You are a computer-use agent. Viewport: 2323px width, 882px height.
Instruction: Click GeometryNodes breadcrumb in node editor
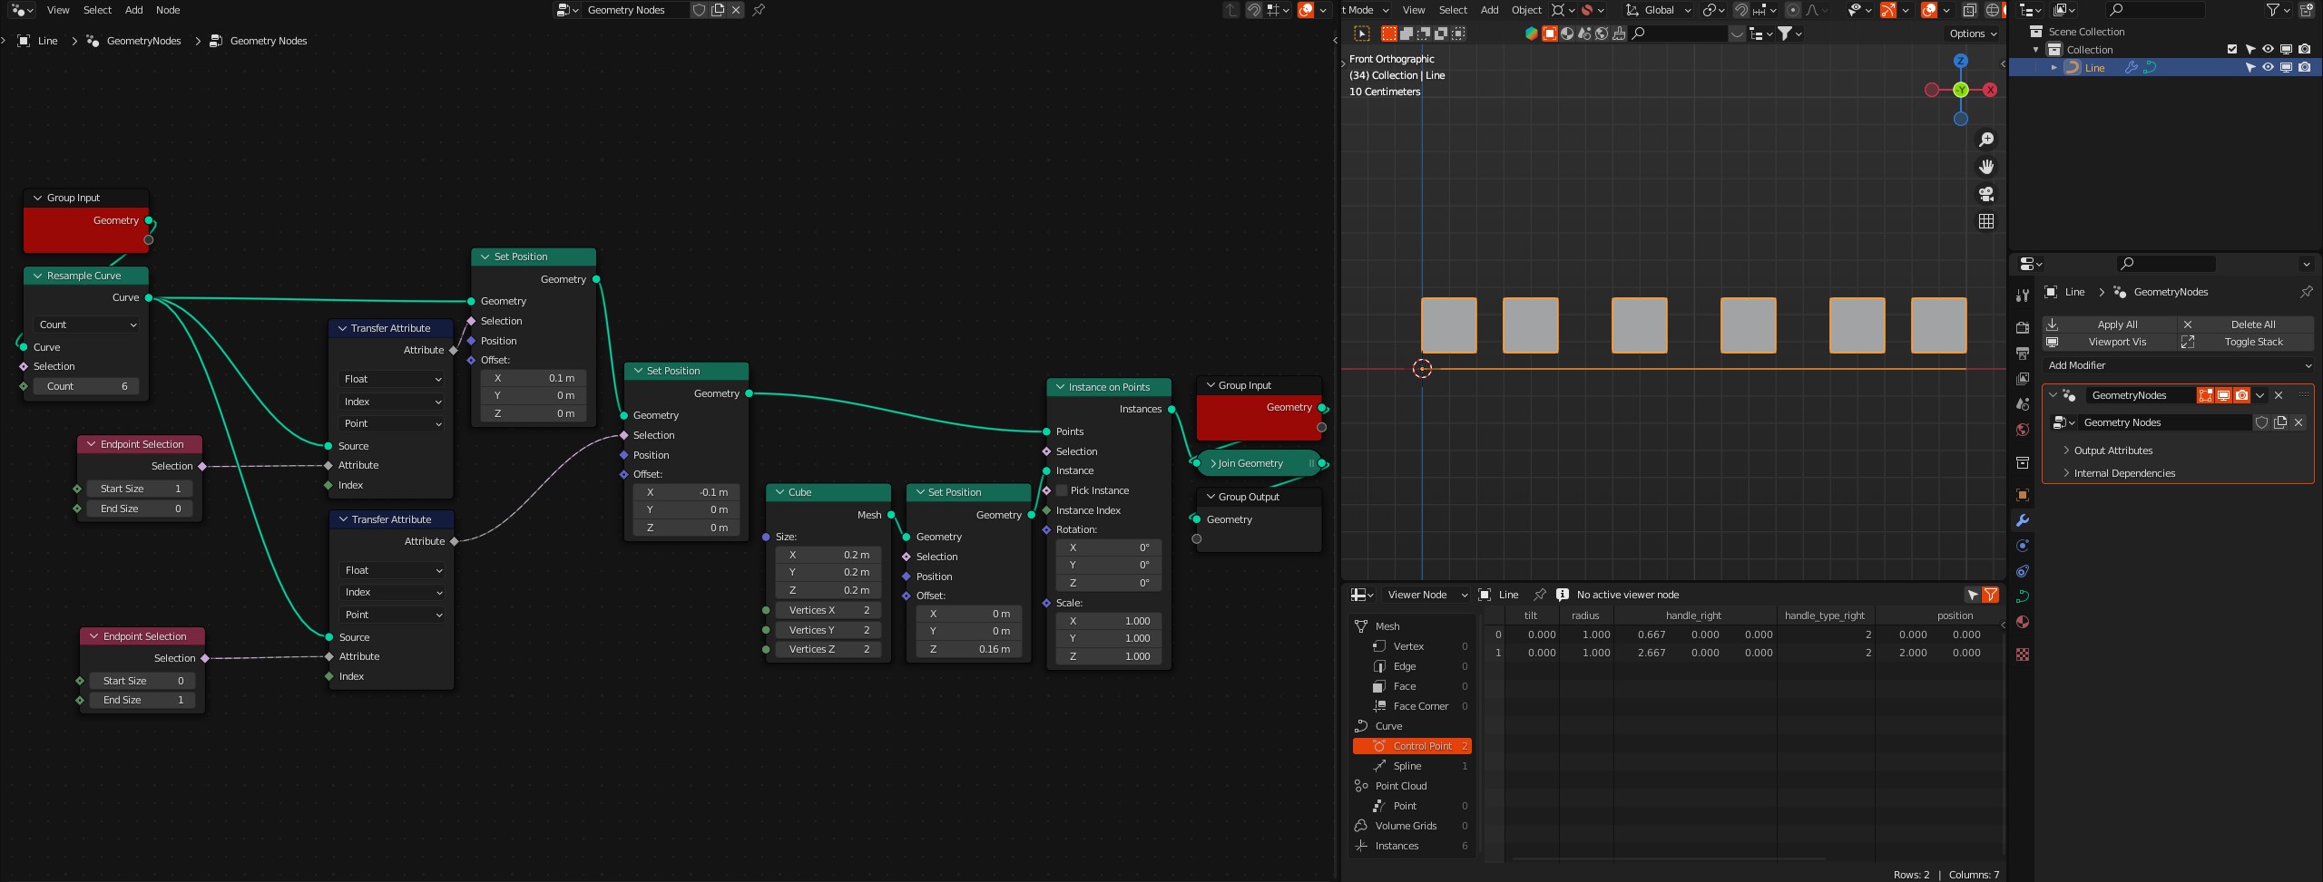143,41
